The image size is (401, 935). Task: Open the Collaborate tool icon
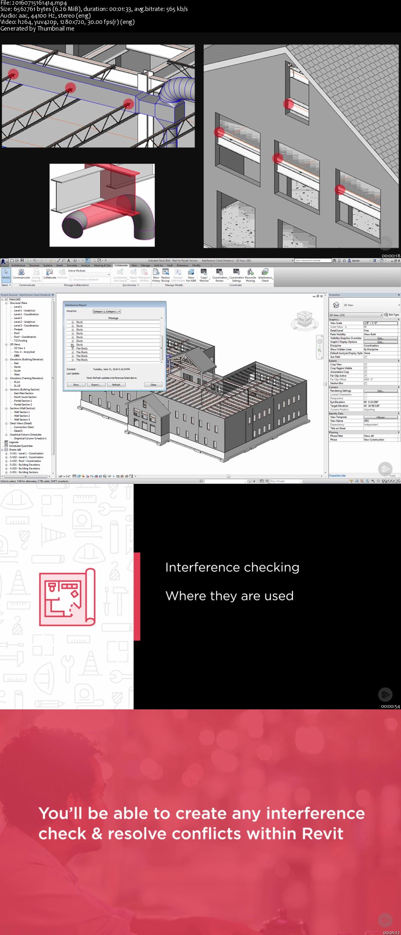point(50,272)
